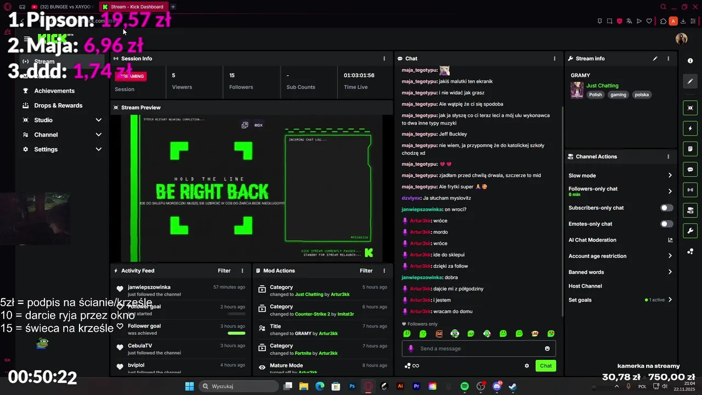Viewport: 702px width, 395px height.
Task: Open Banned words chevron
Action: pyautogui.click(x=670, y=272)
